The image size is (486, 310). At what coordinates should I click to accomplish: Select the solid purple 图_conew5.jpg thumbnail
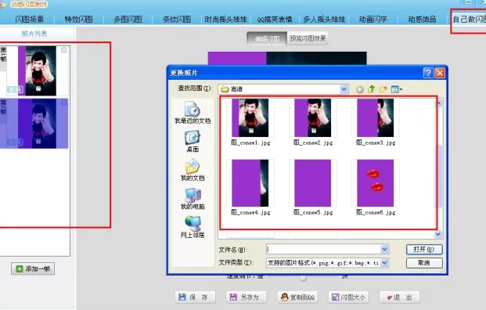coord(313,183)
